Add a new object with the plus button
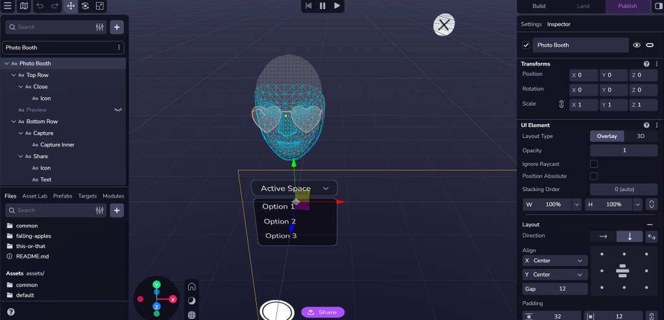The height and width of the screenshot is (320, 664). [x=117, y=27]
